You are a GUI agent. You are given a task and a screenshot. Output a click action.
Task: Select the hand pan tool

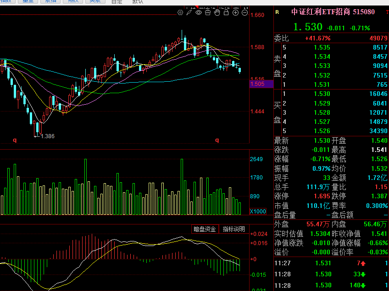pyautogui.click(x=217, y=12)
